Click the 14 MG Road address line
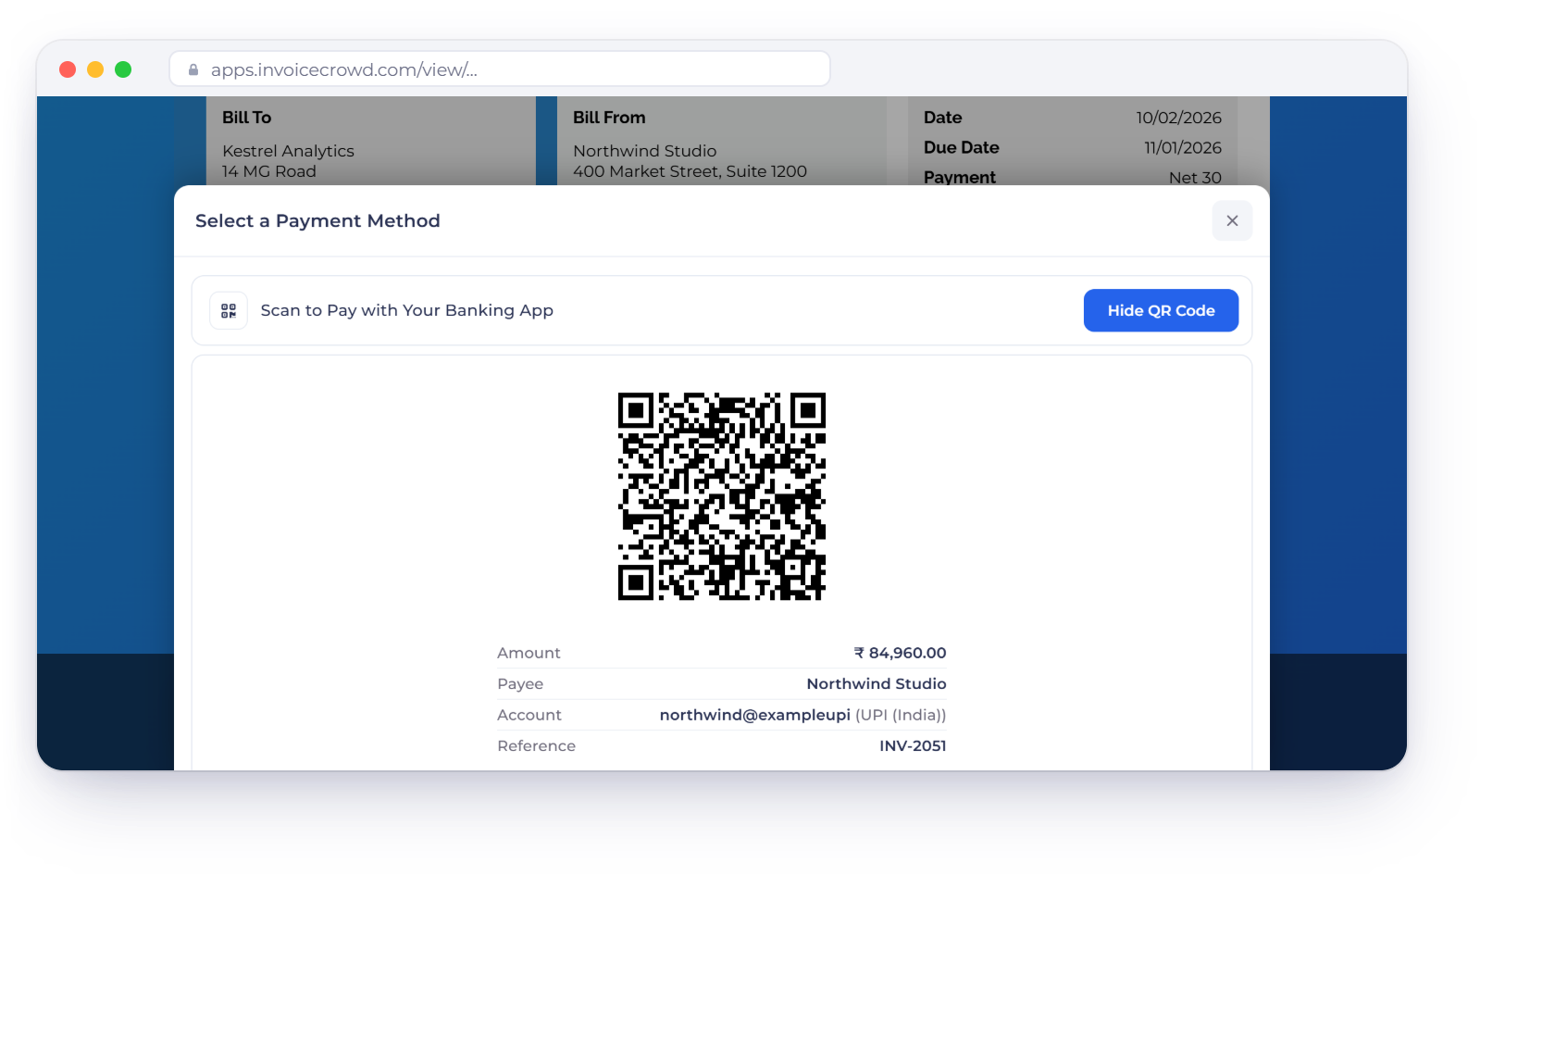The width and height of the screenshot is (1555, 1037). (x=269, y=171)
